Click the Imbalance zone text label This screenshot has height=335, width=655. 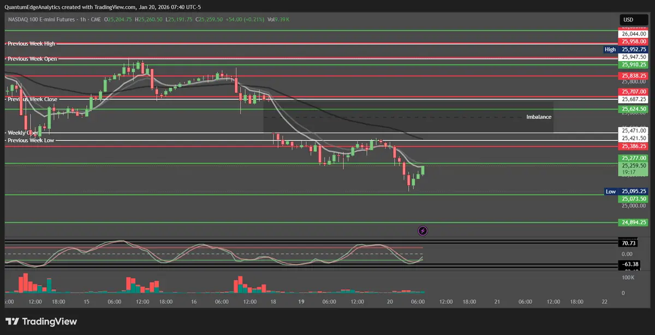538,117
